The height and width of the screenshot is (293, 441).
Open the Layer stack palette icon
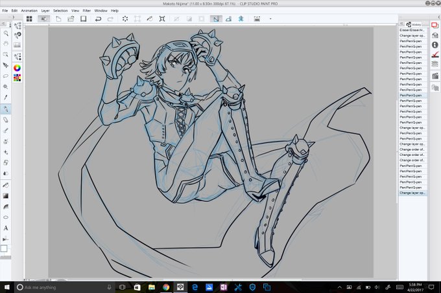click(x=435, y=64)
